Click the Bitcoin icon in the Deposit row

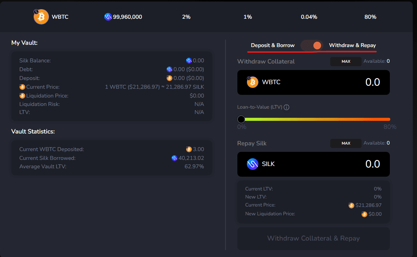pyautogui.click(x=169, y=78)
